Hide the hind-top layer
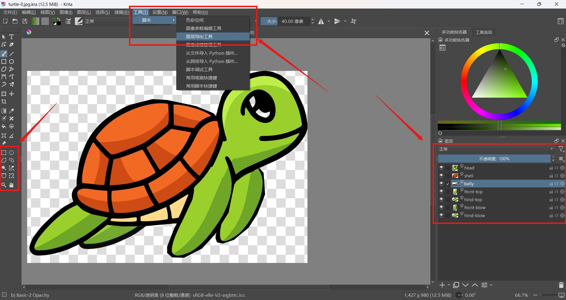This screenshot has width=566, height=300. point(441,199)
